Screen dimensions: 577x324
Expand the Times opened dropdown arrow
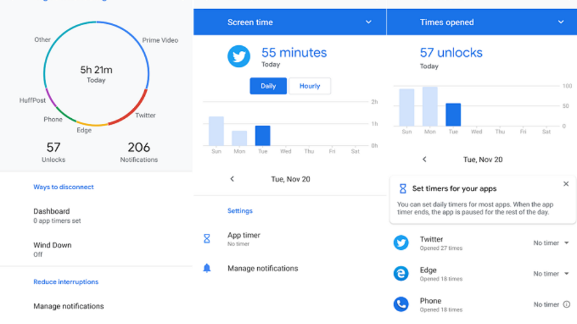coord(561,22)
